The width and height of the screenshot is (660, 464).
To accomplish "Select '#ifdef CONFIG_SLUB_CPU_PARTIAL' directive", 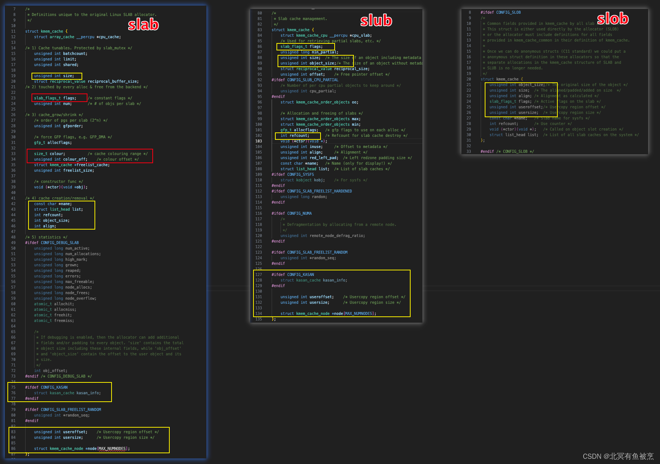I will 305,80.
